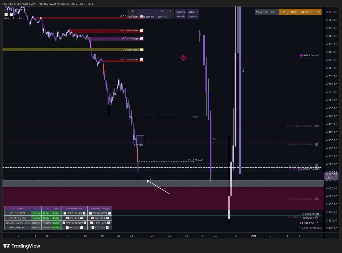
Task: Select the 'M' timeframe header cell in the top panel
Action: (x=133, y=11)
